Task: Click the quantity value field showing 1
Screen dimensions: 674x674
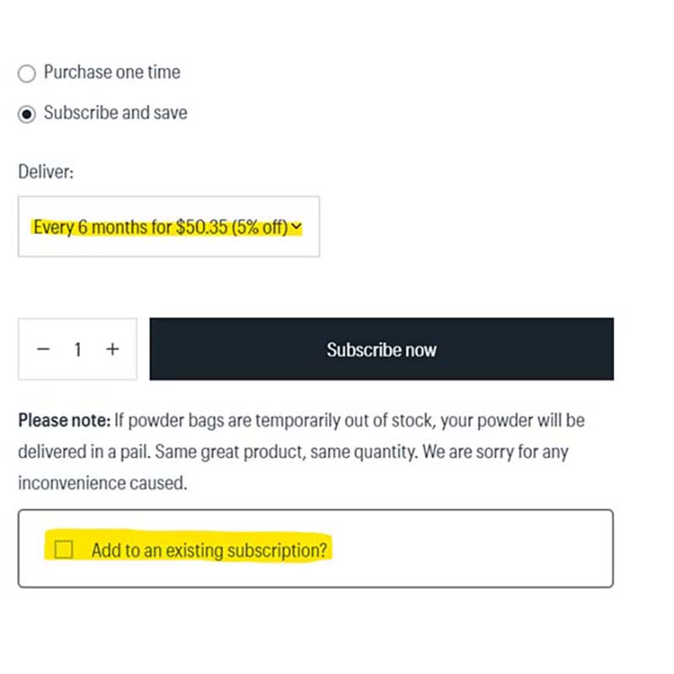Action: (78, 349)
